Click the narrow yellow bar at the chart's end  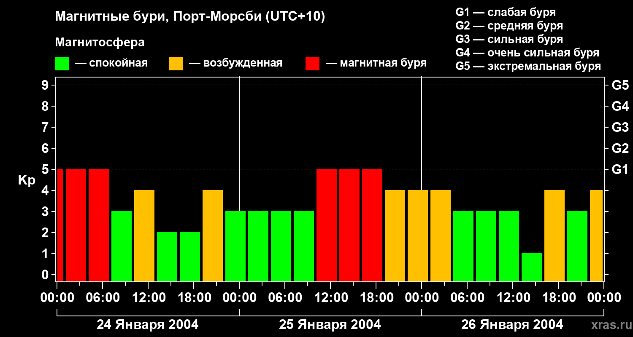click(596, 235)
